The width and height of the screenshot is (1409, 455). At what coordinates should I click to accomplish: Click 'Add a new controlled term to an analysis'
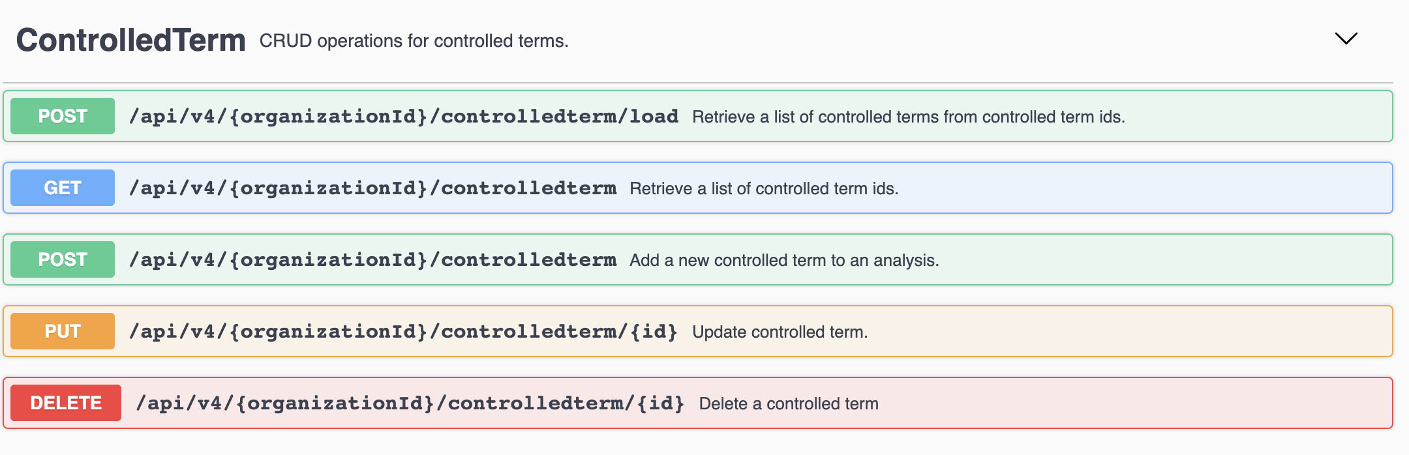(x=784, y=261)
